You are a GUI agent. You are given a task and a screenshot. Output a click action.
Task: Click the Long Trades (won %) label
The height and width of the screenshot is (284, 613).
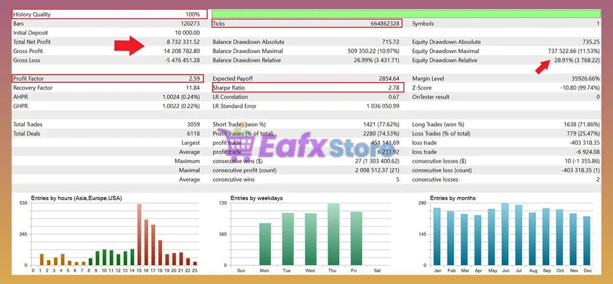click(439, 124)
